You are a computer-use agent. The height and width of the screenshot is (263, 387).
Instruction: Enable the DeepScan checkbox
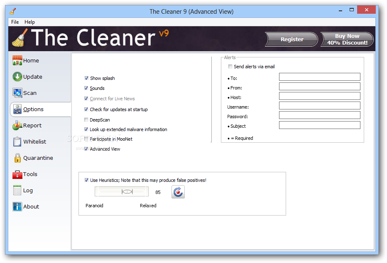[86, 120]
